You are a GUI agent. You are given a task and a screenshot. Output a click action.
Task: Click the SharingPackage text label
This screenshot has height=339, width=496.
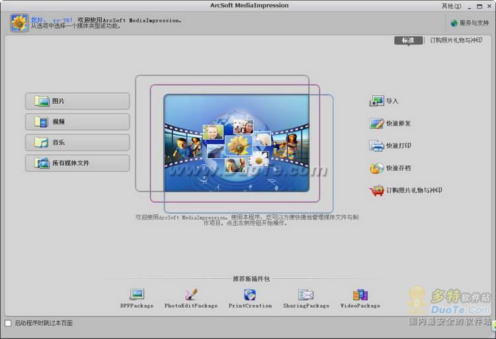306,306
